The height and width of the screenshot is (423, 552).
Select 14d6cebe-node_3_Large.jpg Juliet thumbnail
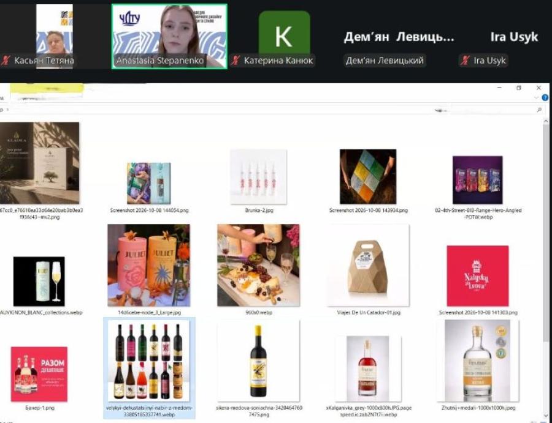149,265
